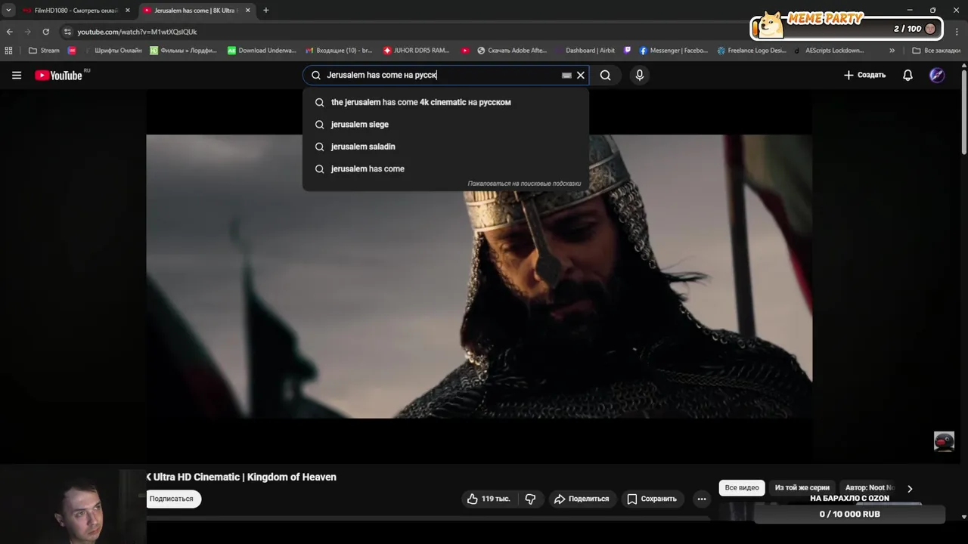The width and height of the screenshot is (968, 544).
Task: Click Пожаловаться на поисковые подсказки link
Action: click(x=524, y=184)
